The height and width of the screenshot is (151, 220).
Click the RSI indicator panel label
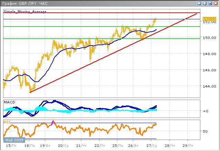click(7, 122)
